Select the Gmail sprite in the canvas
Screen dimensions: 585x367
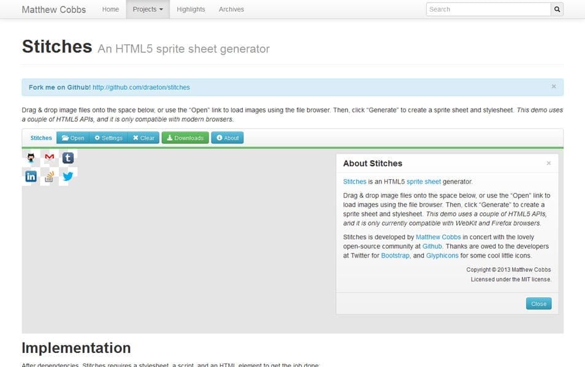[x=49, y=157]
